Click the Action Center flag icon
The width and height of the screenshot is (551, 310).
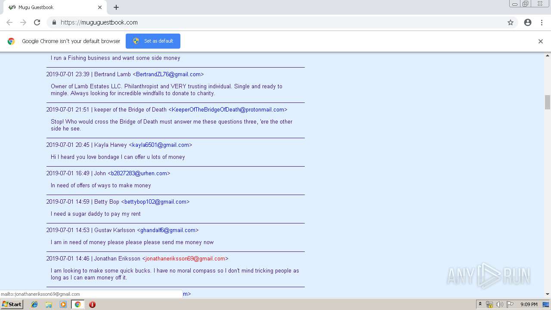pyautogui.click(x=510, y=304)
